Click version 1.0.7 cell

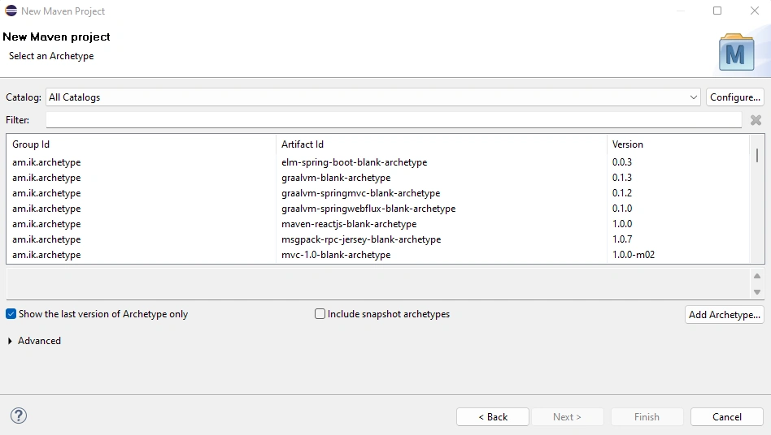click(x=622, y=239)
